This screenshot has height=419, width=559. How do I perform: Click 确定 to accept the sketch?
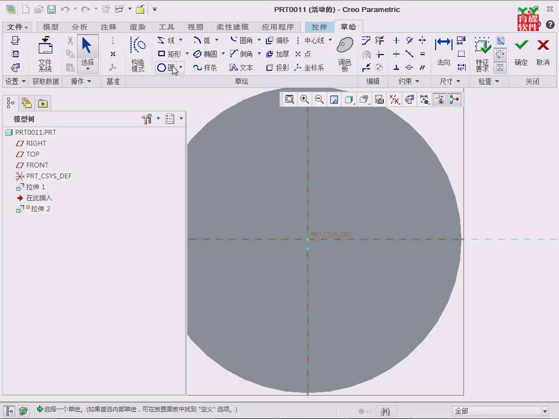(x=521, y=52)
